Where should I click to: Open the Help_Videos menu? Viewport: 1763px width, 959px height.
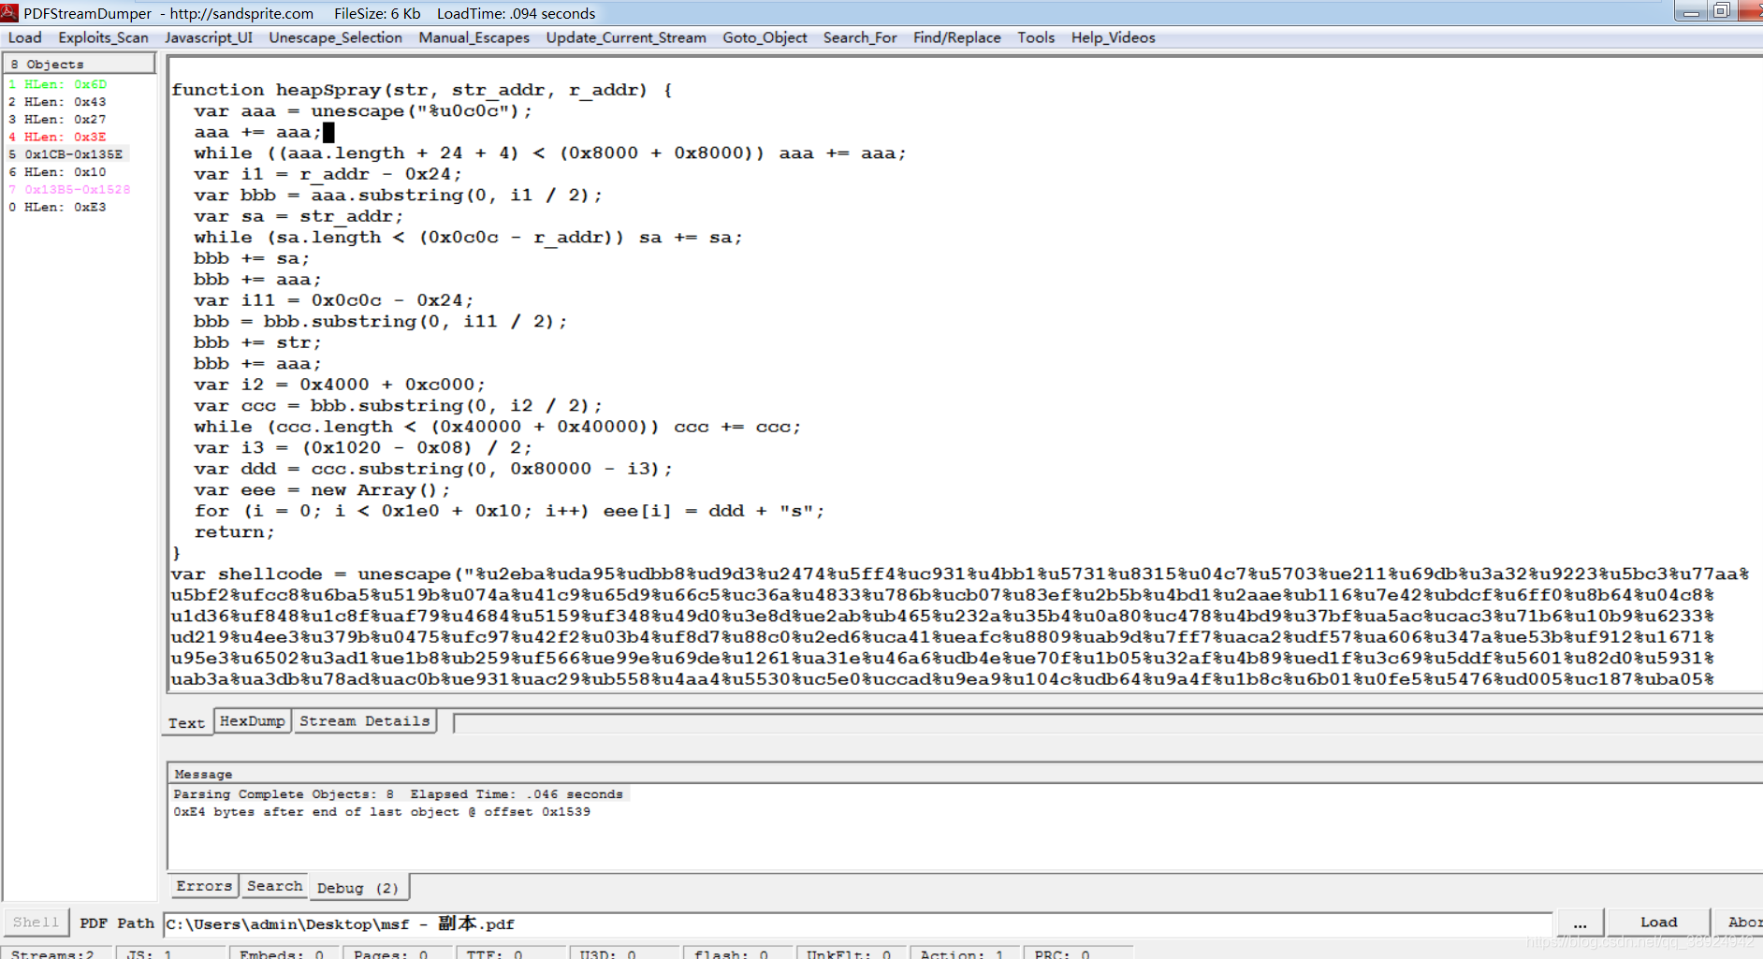click(1113, 37)
